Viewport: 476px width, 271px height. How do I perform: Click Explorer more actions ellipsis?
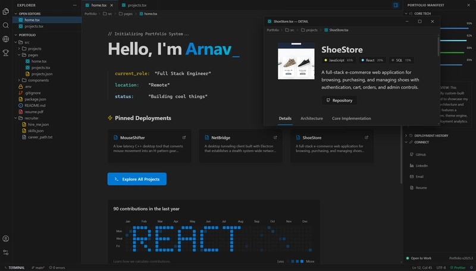pyautogui.click(x=76, y=5)
